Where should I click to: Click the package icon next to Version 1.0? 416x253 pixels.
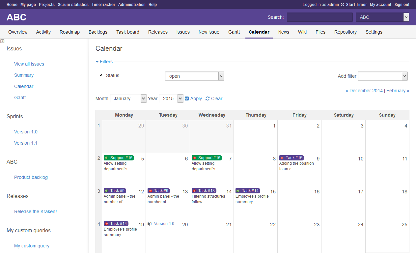[150, 224]
